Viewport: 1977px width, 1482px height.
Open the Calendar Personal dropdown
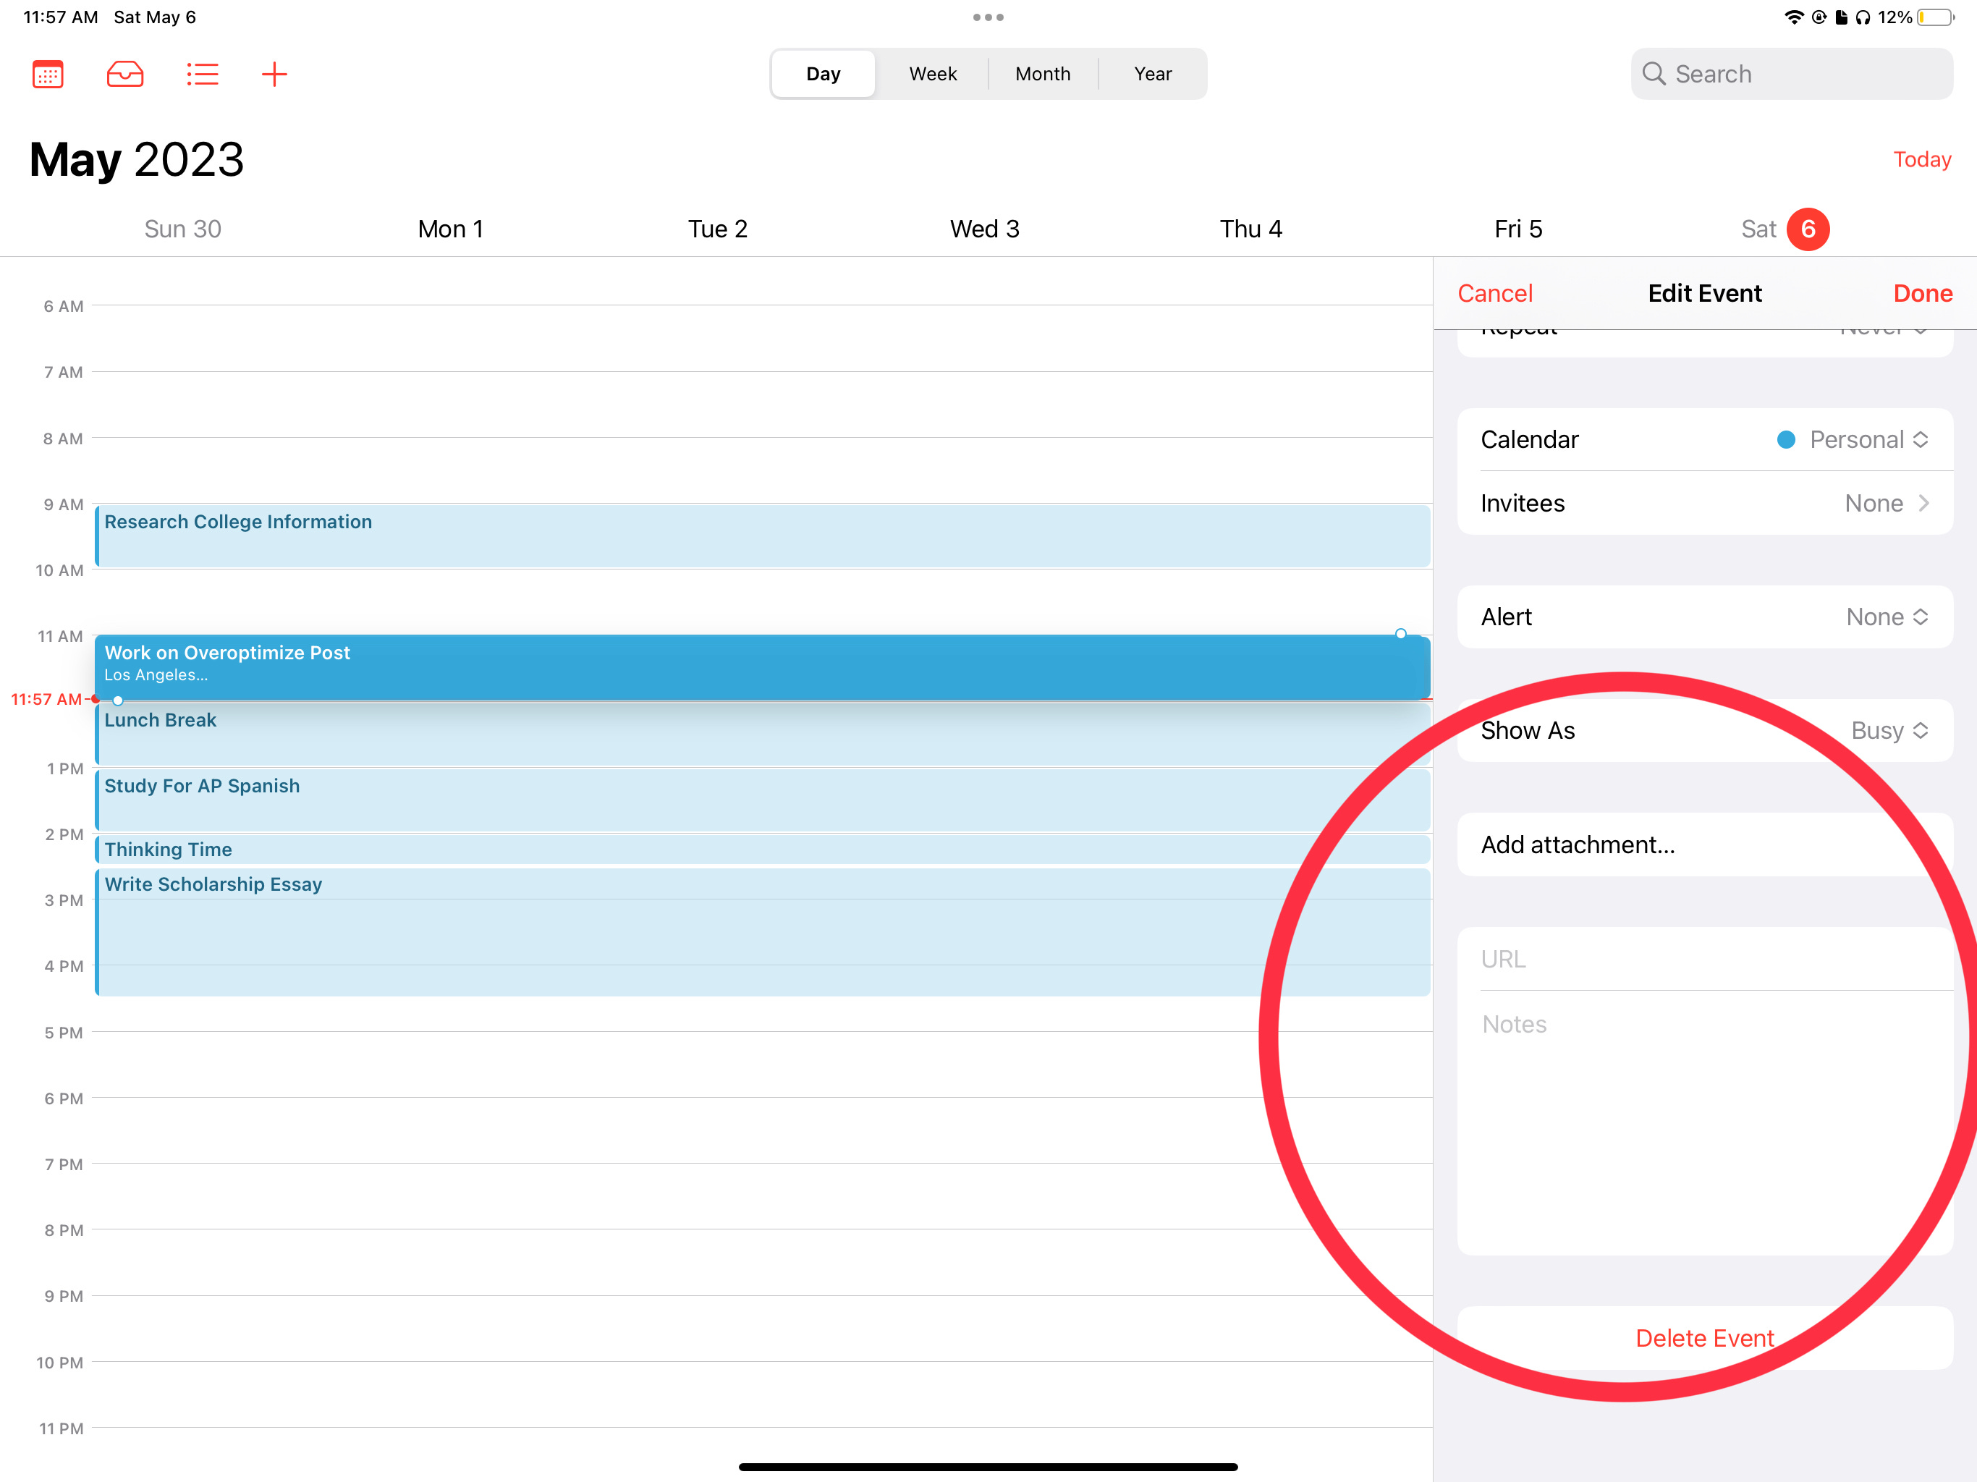pyautogui.click(x=1704, y=440)
